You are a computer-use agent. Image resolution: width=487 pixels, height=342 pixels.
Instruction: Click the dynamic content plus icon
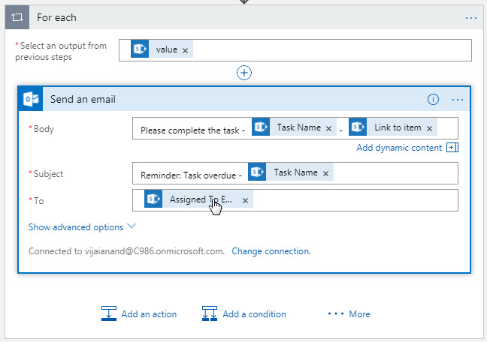click(x=452, y=148)
